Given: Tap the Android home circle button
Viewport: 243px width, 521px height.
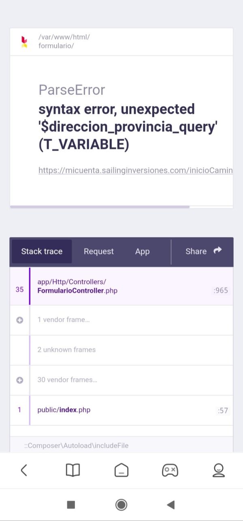Looking at the screenshot, I should (121, 504).
